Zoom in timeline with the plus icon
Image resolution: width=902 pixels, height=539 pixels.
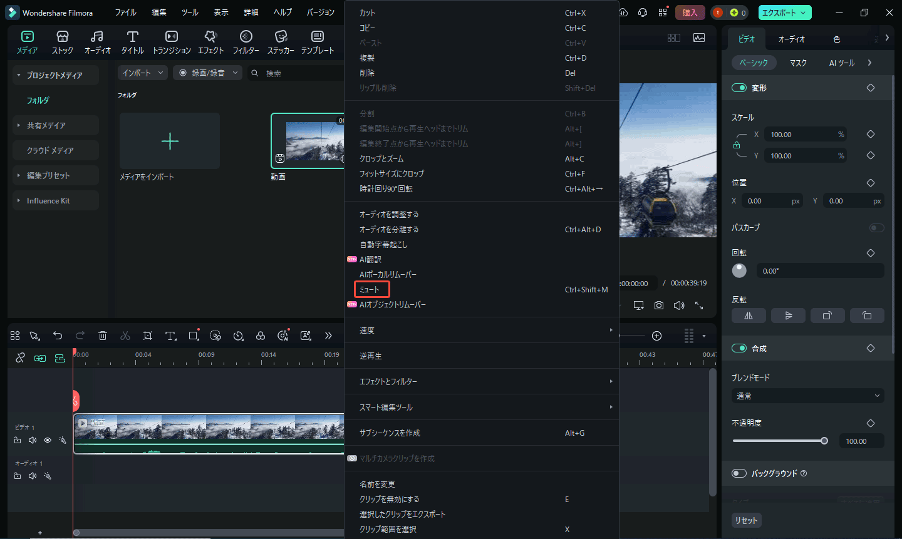pos(656,336)
